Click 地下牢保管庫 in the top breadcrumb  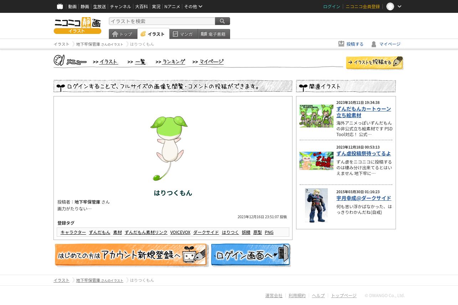[88, 44]
